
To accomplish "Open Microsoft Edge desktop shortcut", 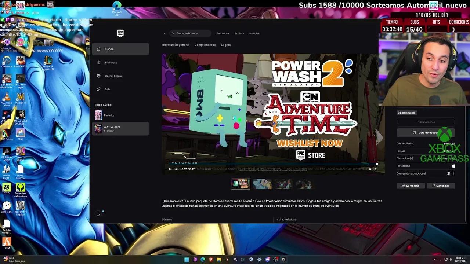I will [x=117, y=8].
